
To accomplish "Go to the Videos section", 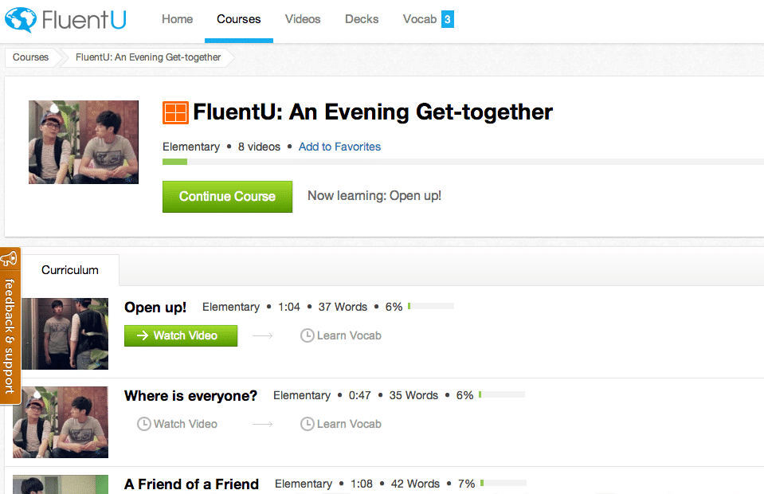I will [303, 19].
